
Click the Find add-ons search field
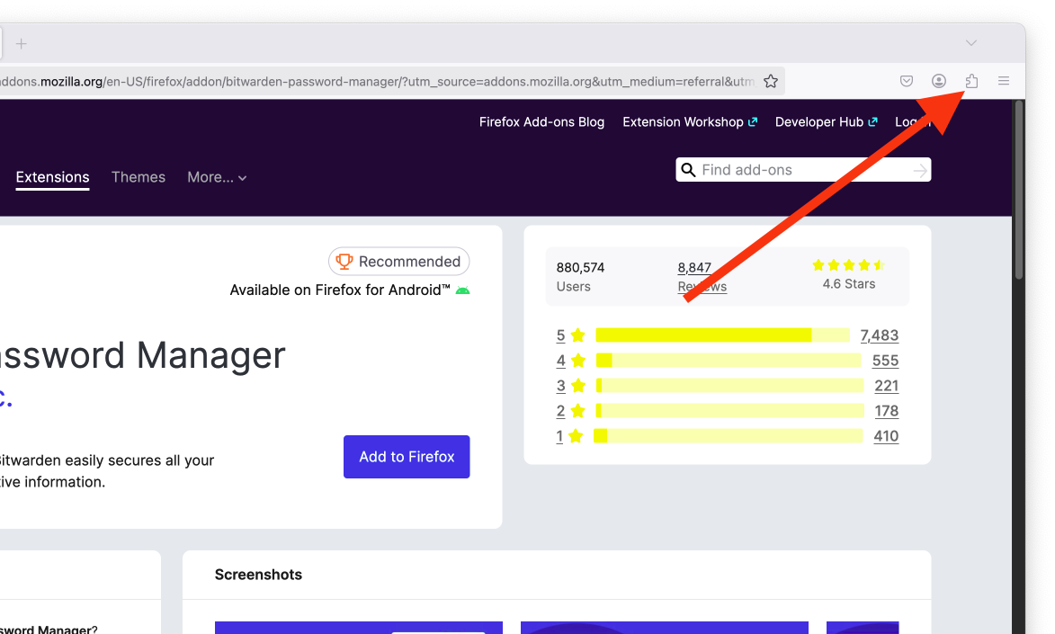tap(804, 170)
